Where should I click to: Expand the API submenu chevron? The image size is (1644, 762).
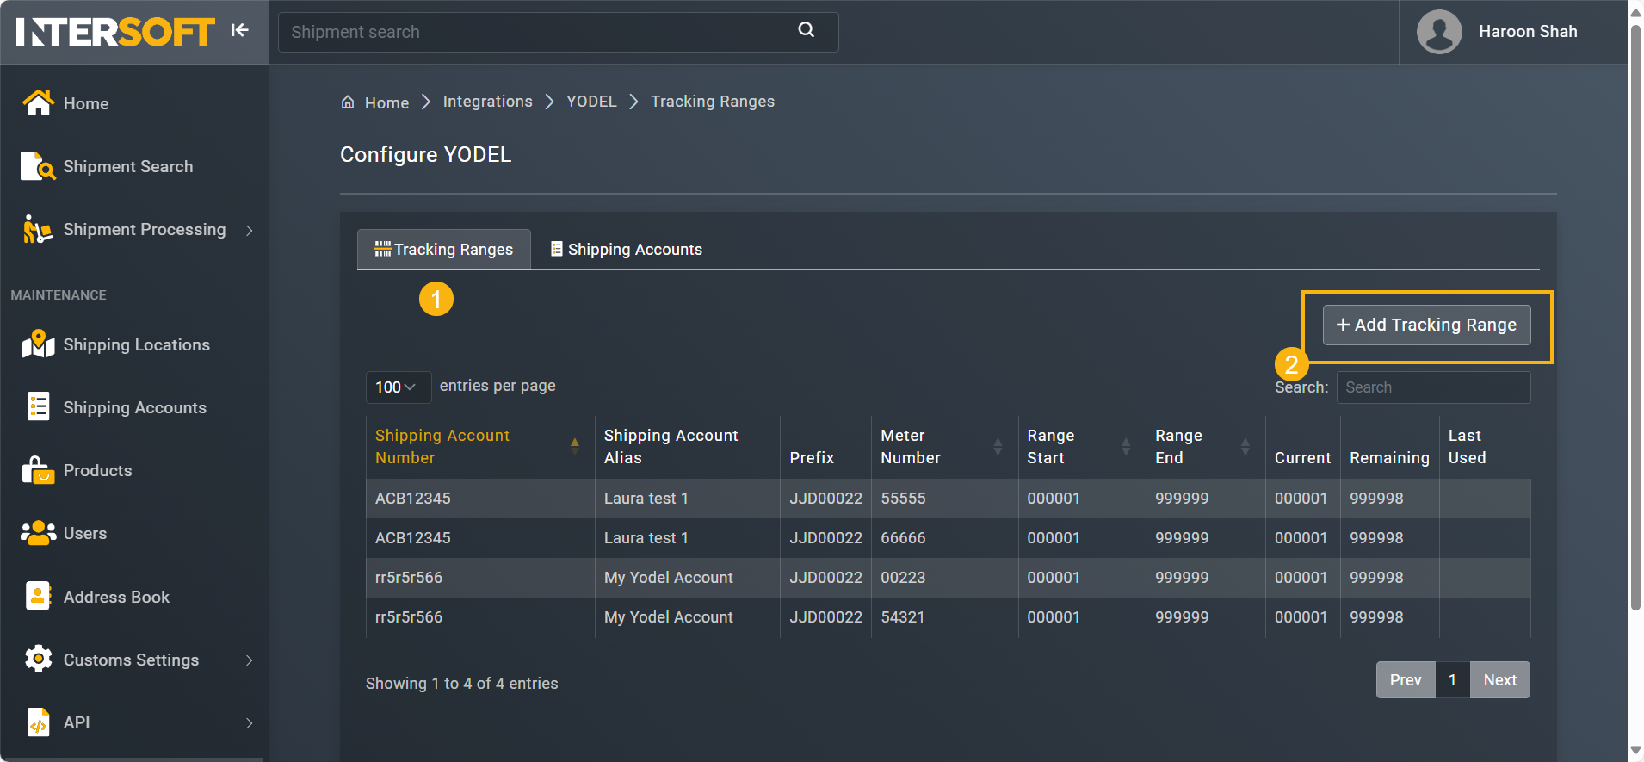tap(250, 723)
